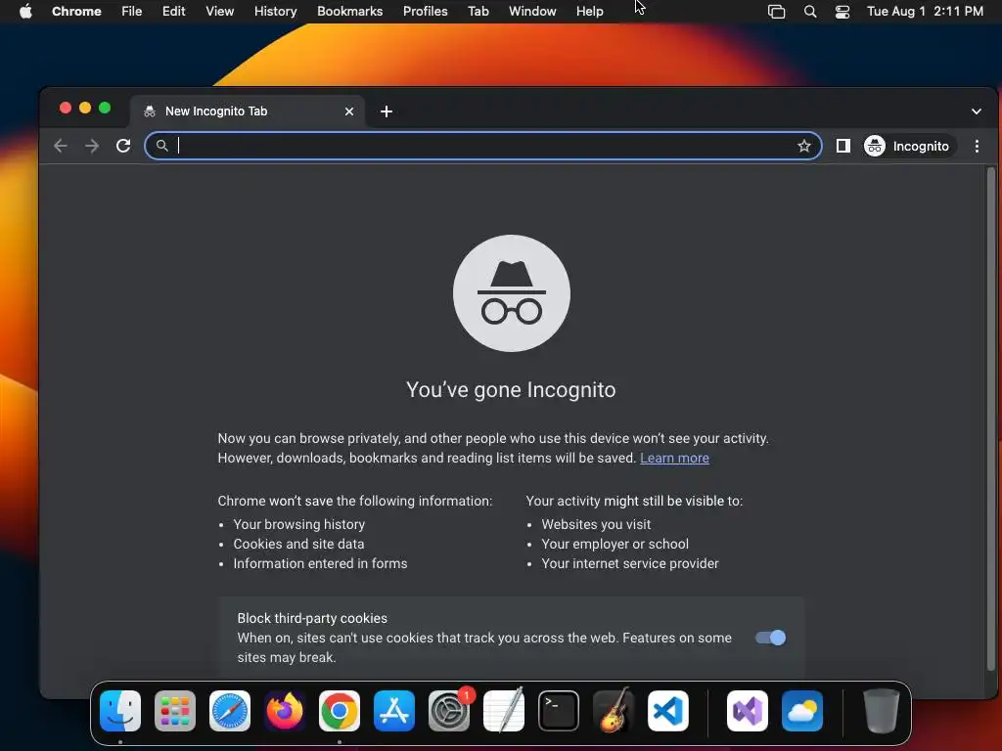Image resolution: width=1002 pixels, height=751 pixels.
Task: Open the Profiles menu
Action: pos(425,11)
